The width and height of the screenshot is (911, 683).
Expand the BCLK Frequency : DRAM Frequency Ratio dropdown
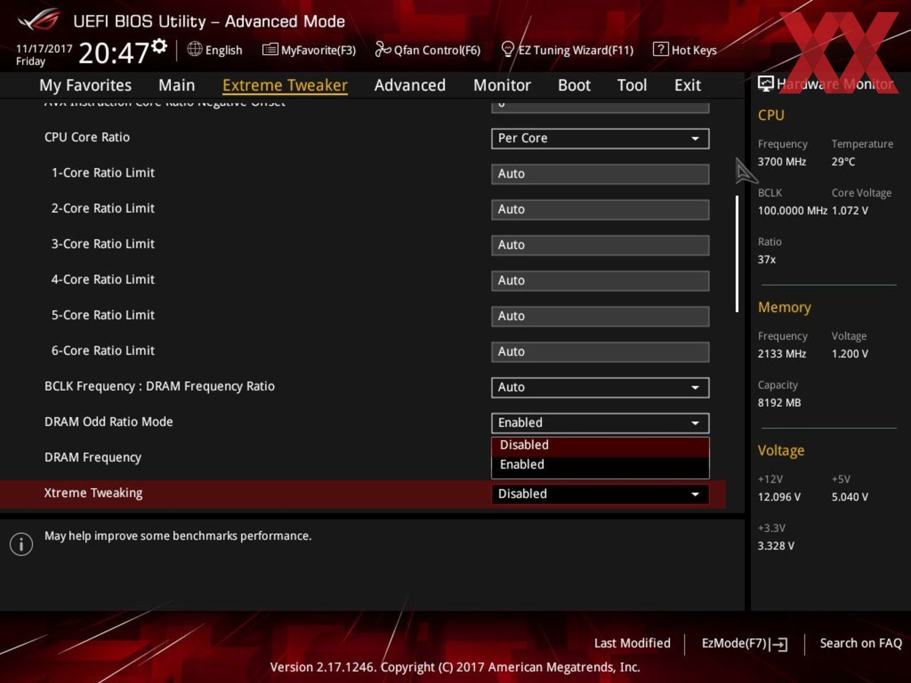click(x=600, y=387)
